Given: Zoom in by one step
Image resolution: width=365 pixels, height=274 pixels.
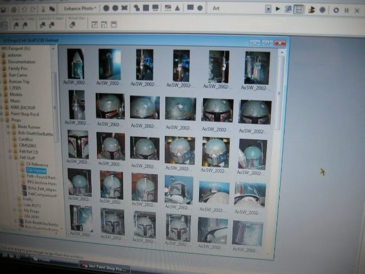Looking at the screenshot, I should [25, 25].
